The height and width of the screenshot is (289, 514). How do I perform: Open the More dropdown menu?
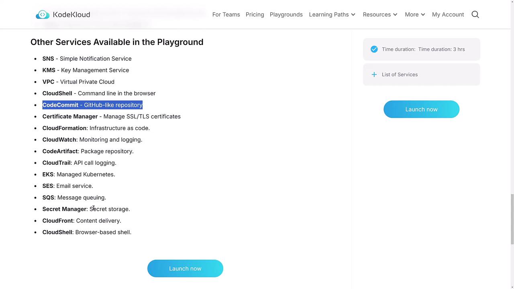(x=415, y=14)
